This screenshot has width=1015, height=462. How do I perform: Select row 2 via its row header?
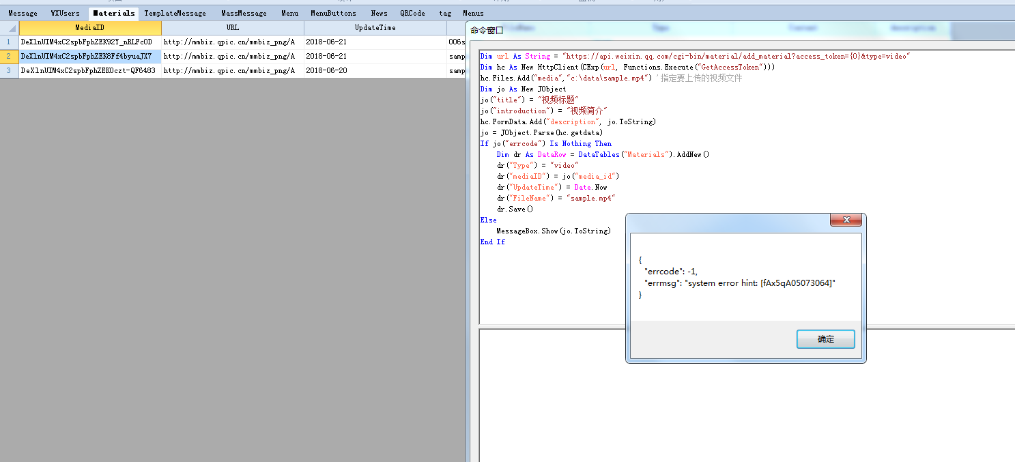[10, 57]
